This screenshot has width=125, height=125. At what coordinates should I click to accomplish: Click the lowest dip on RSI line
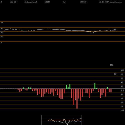coord(93,33)
